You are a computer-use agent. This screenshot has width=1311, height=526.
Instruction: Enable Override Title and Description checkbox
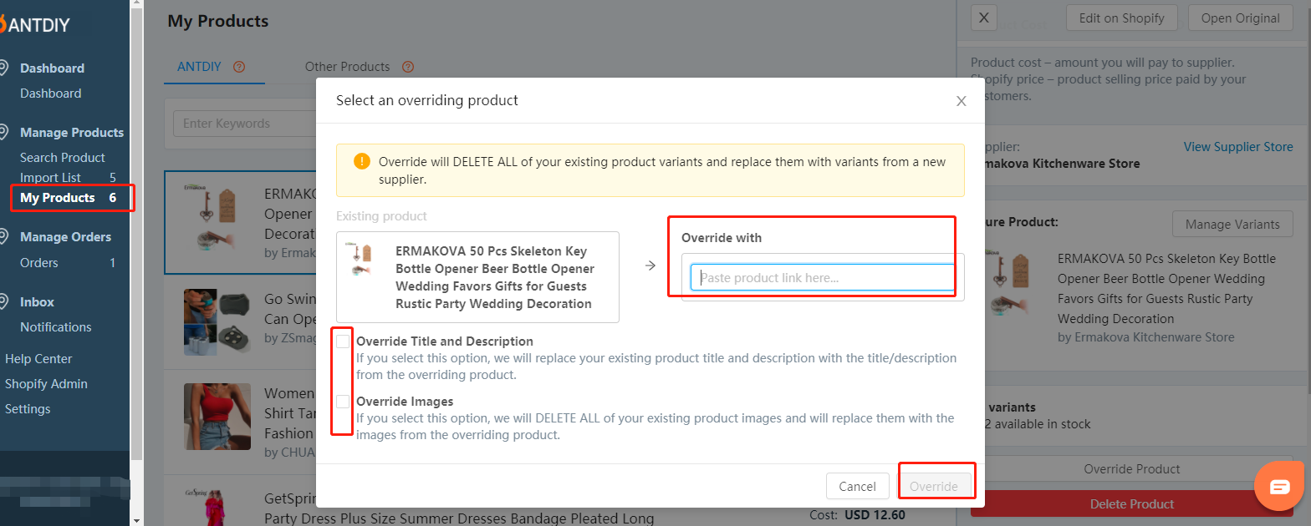pyautogui.click(x=343, y=341)
